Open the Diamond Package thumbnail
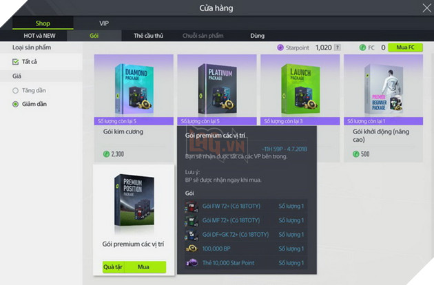The width and height of the screenshot is (434, 285). tap(134, 89)
